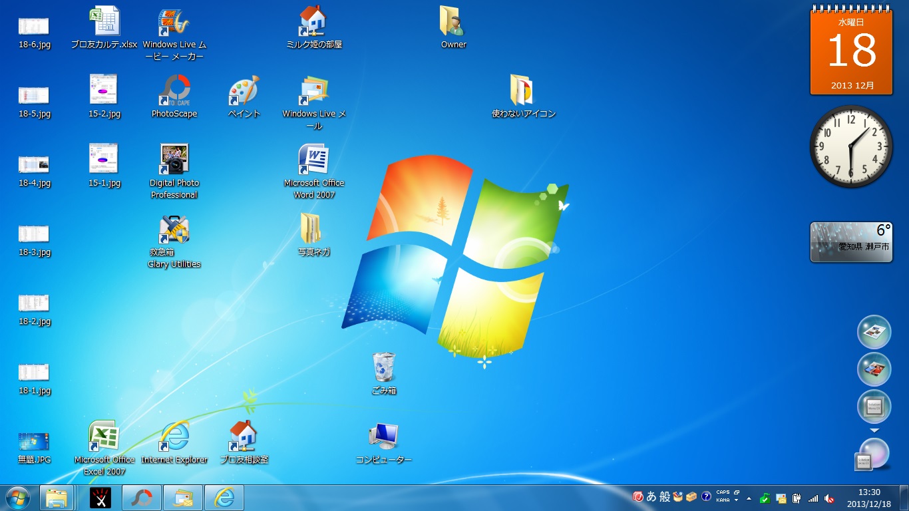The image size is (909, 511).
Task: Open the power plug tray icon
Action: [797, 498]
